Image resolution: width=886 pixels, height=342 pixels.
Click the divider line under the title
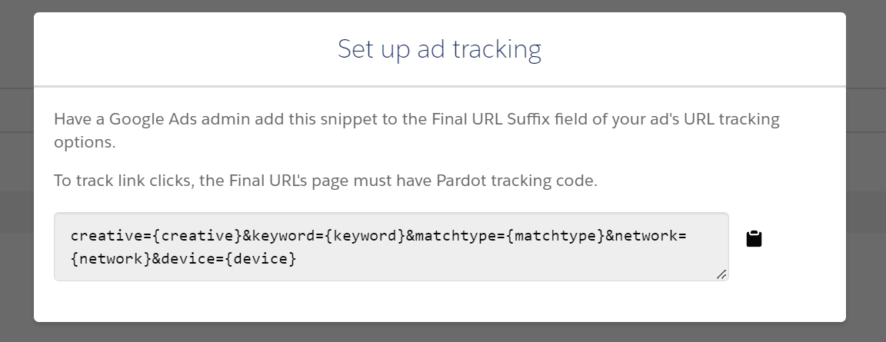[x=440, y=86]
